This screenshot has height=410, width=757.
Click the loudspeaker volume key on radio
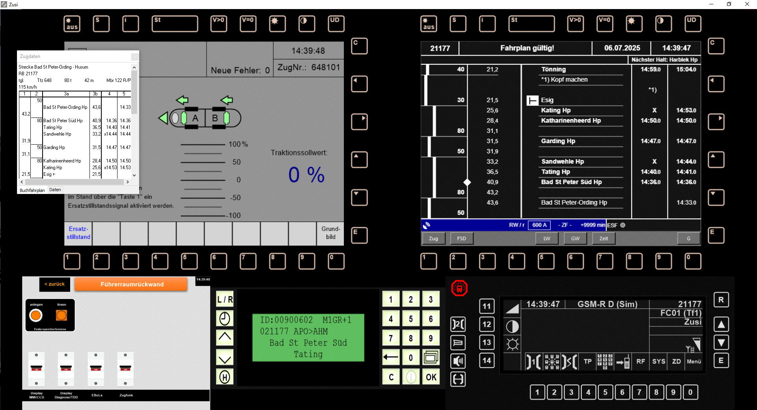(x=458, y=361)
